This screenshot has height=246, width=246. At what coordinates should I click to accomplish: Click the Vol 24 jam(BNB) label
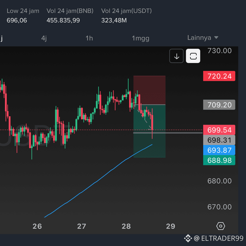click(x=70, y=11)
